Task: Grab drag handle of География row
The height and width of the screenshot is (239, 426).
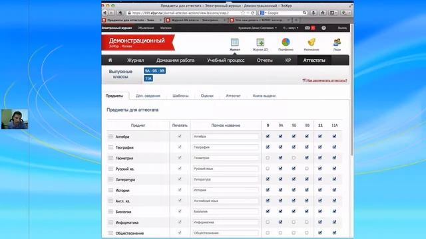Action: coord(110,147)
